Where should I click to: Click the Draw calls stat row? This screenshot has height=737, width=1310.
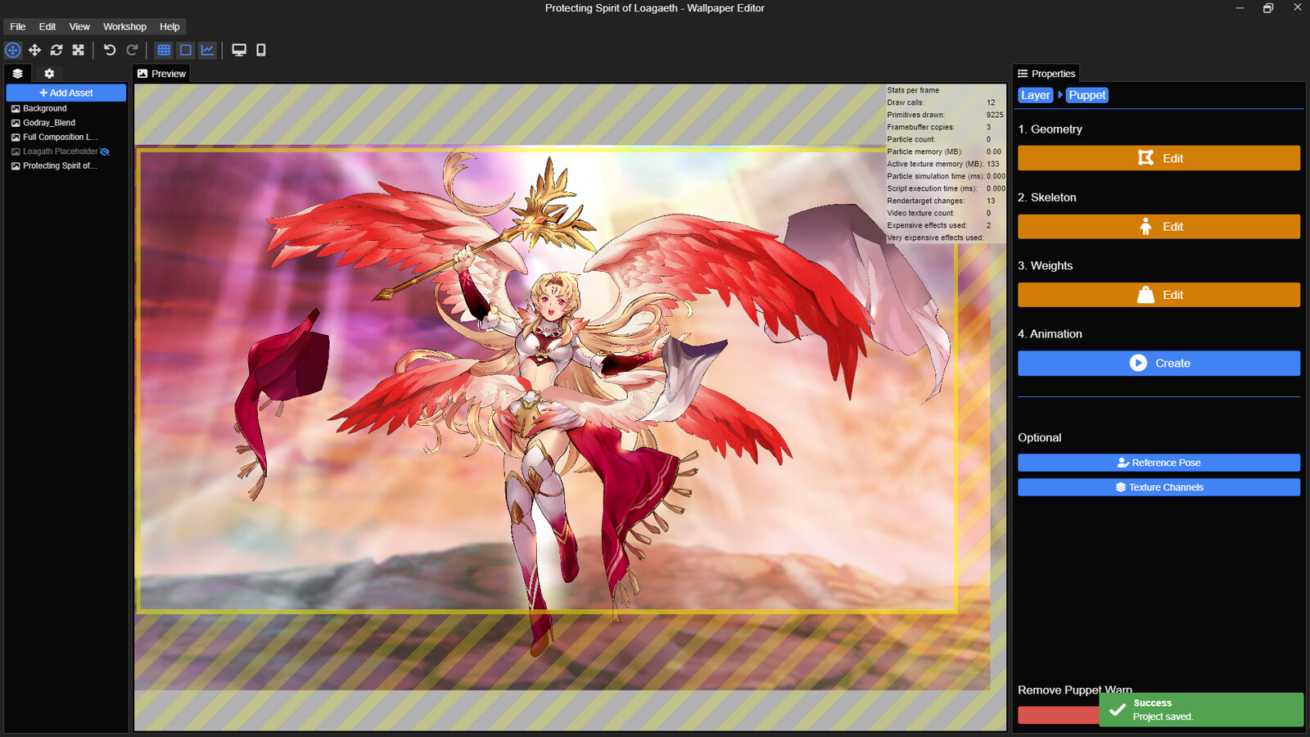click(x=945, y=102)
